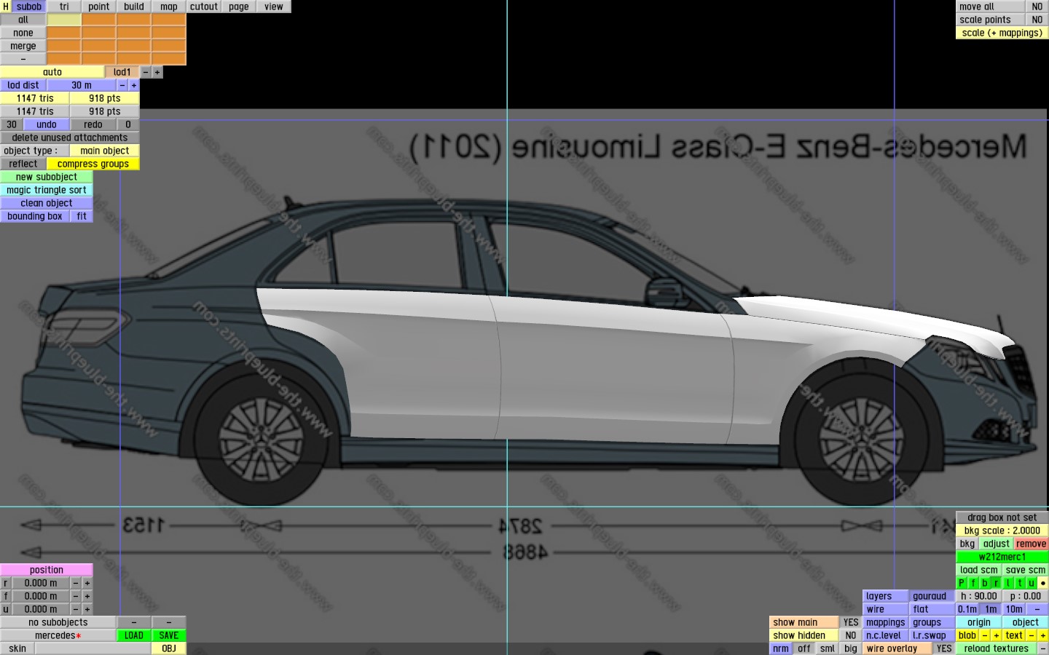The height and width of the screenshot is (655, 1049).
Task: Increase the u position value with plus
Action: coord(87,609)
